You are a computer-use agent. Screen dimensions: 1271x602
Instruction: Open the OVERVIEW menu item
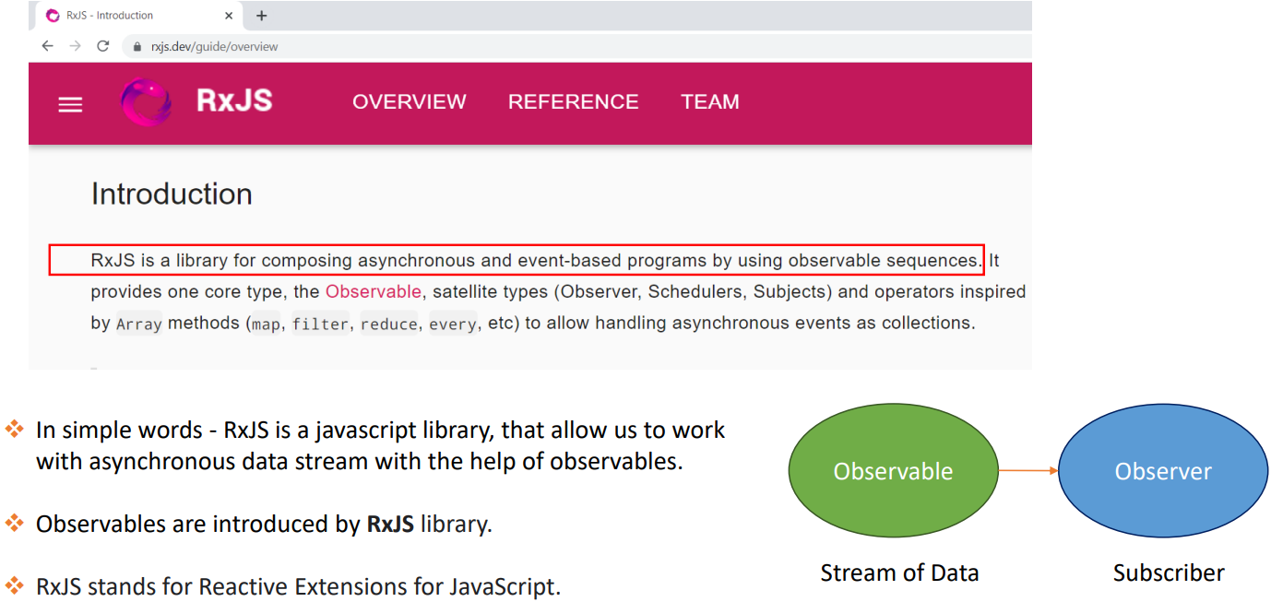410,102
